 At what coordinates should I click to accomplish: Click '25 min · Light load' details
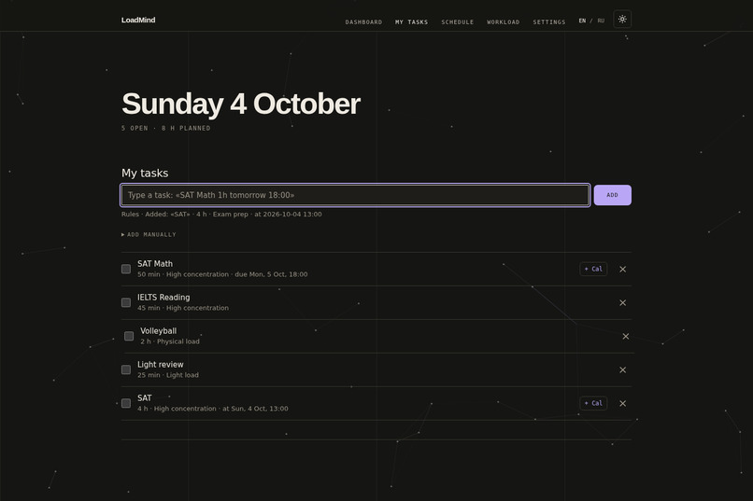(167, 375)
